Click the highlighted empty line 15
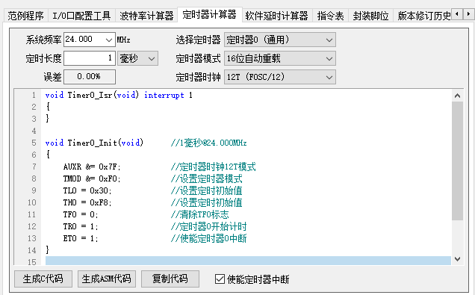This screenshot has width=475, height=295. (248, 261)
